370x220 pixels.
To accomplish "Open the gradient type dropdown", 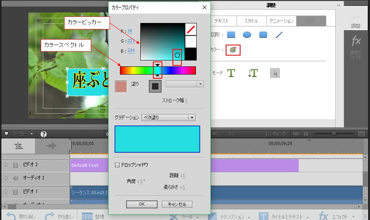I will [169, 117].
